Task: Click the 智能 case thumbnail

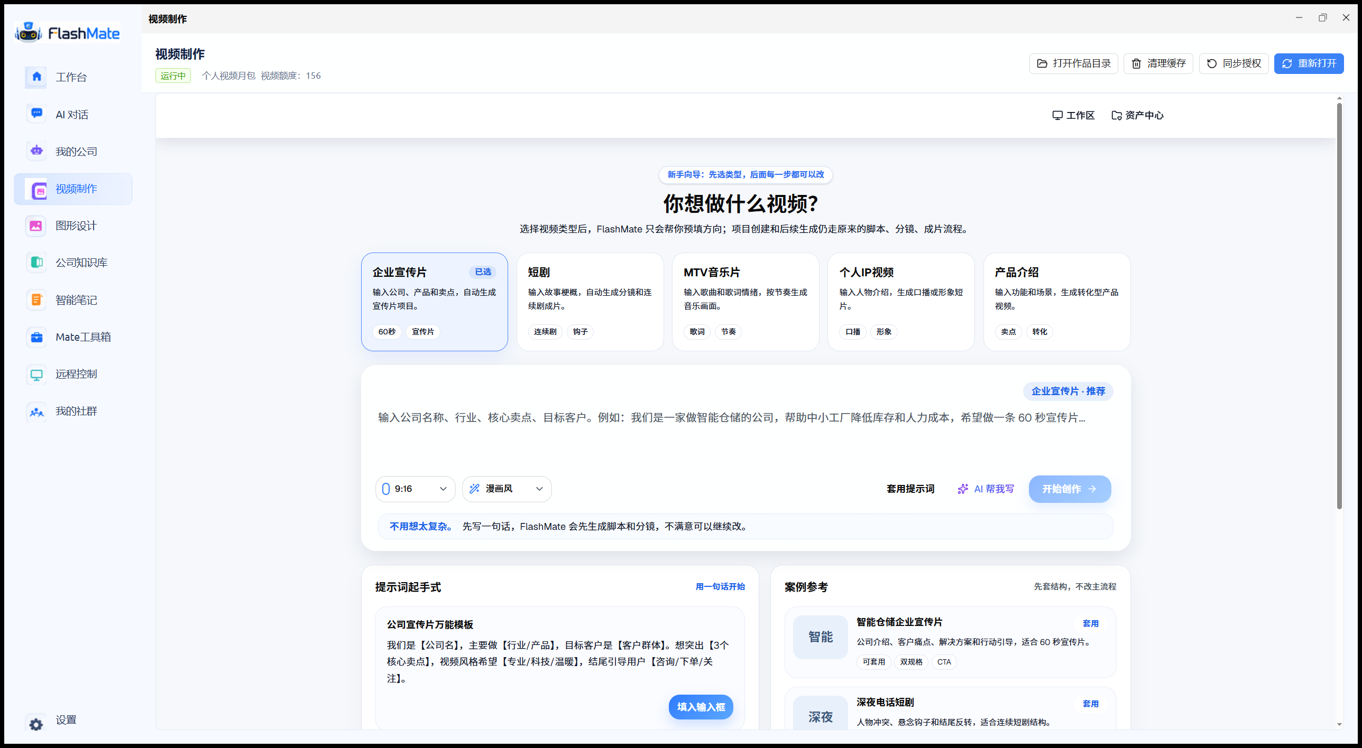Action: click(x=821, y=637)
